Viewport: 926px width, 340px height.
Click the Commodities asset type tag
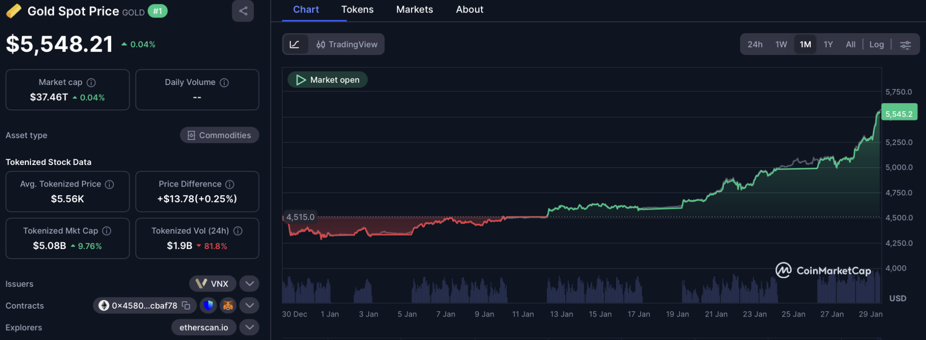(x=220, y=135)
